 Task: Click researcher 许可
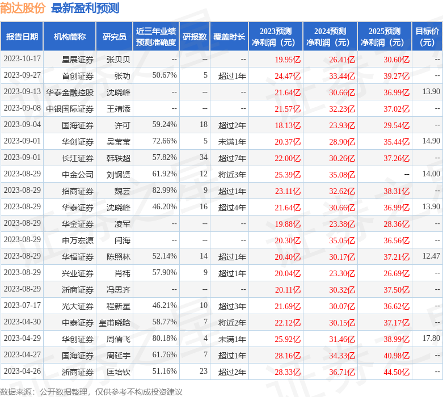pyautogui.click(x=123, y=125)
